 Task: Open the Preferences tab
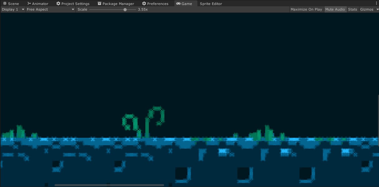tap(155, 4)
